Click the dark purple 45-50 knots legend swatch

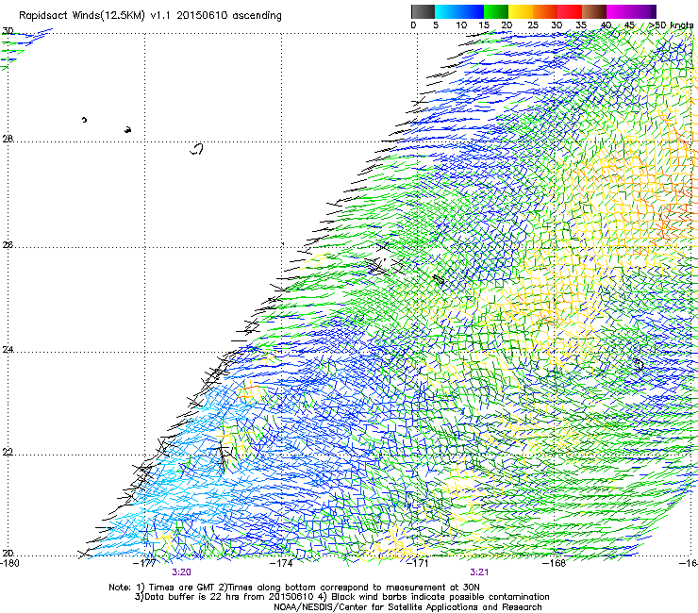[x=643, y=11]
